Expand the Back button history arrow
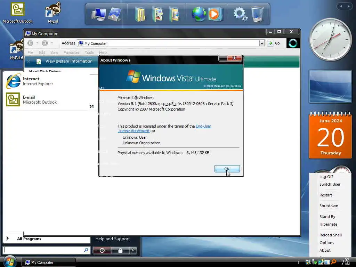Screen dimensions: 356x267 (x=37, y=43)
